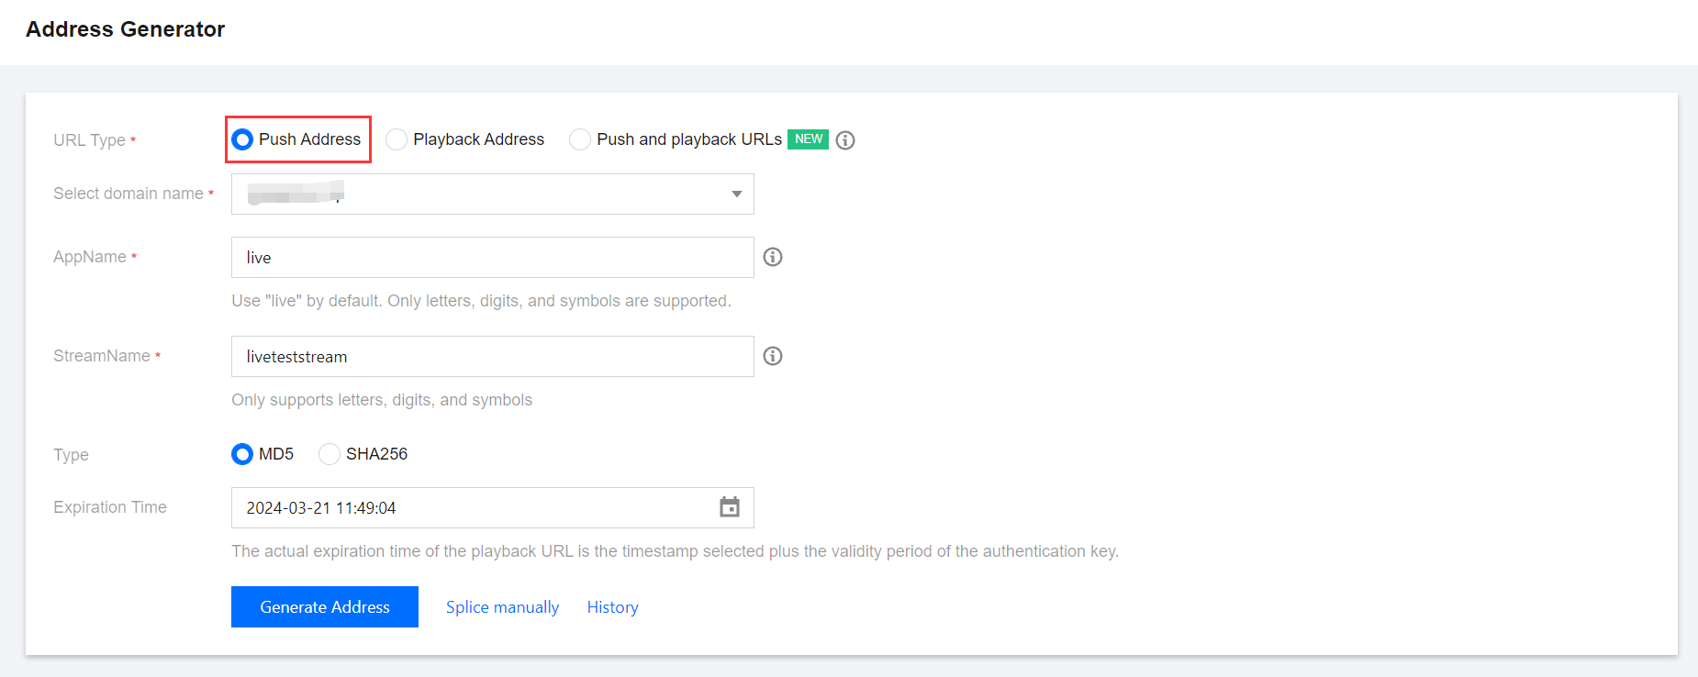Select SHA256 encryption type
Viewport: 1698px width, 677px height.
330,454
